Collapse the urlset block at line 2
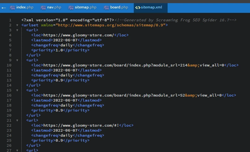The height and width of the screenshot is (152, 250). tap(17, 25)
